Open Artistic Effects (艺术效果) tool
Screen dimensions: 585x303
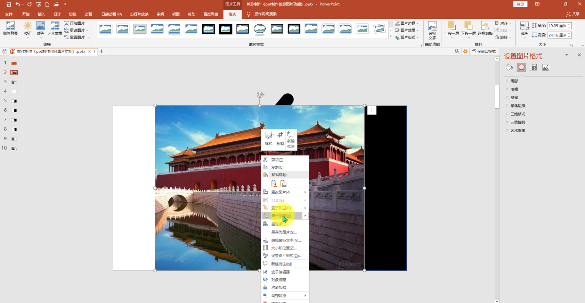click(55, 30)
